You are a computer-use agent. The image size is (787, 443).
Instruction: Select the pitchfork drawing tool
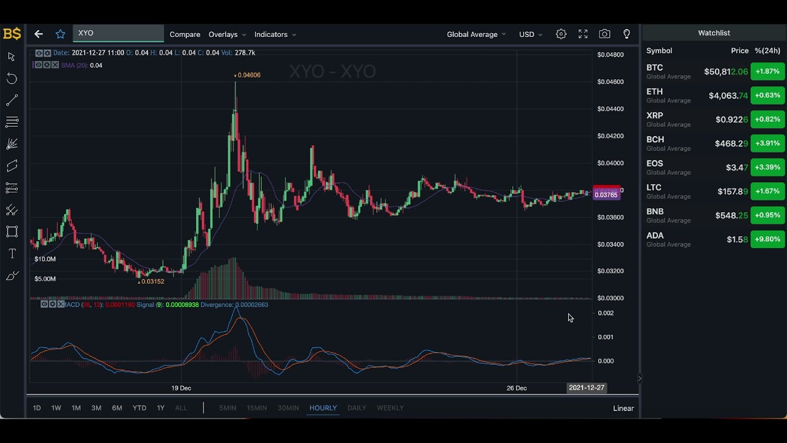click(12, 210)
